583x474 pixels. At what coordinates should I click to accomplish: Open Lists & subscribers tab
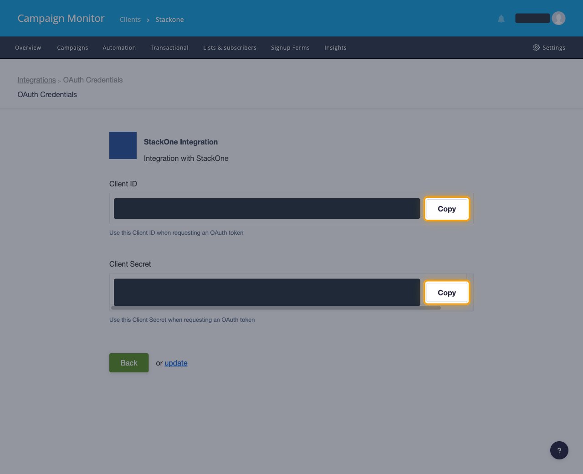[x=230, y=47]
